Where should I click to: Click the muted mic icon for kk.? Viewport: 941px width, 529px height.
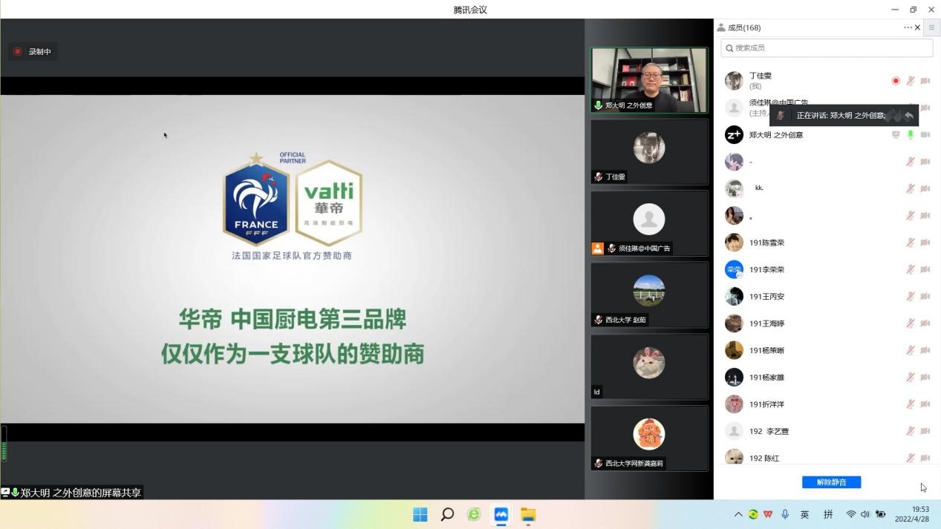point(911,188)
